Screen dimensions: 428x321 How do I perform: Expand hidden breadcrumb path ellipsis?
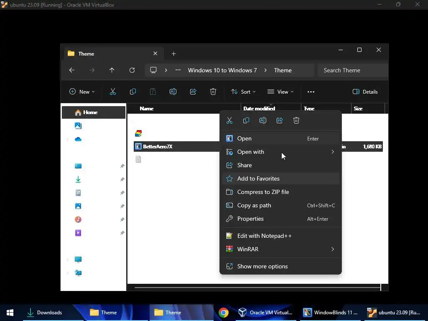[x=178, y=70]
